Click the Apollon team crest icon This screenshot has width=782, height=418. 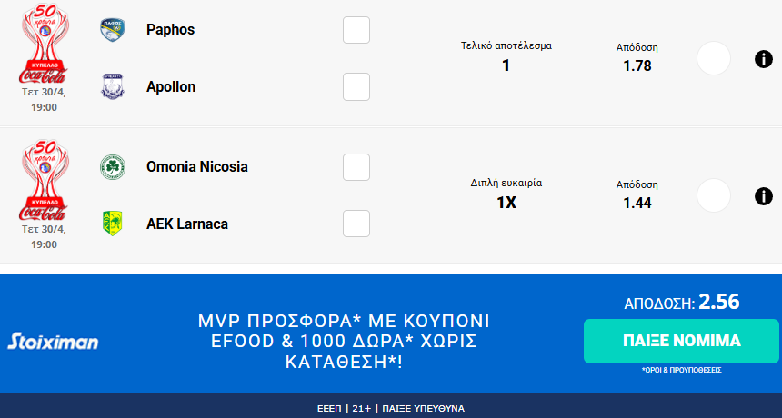[x=113, y=86]
